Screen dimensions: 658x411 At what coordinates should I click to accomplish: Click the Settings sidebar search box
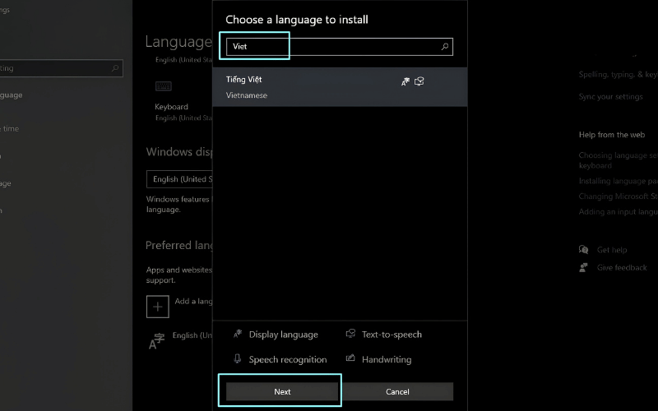coord(61,68)
